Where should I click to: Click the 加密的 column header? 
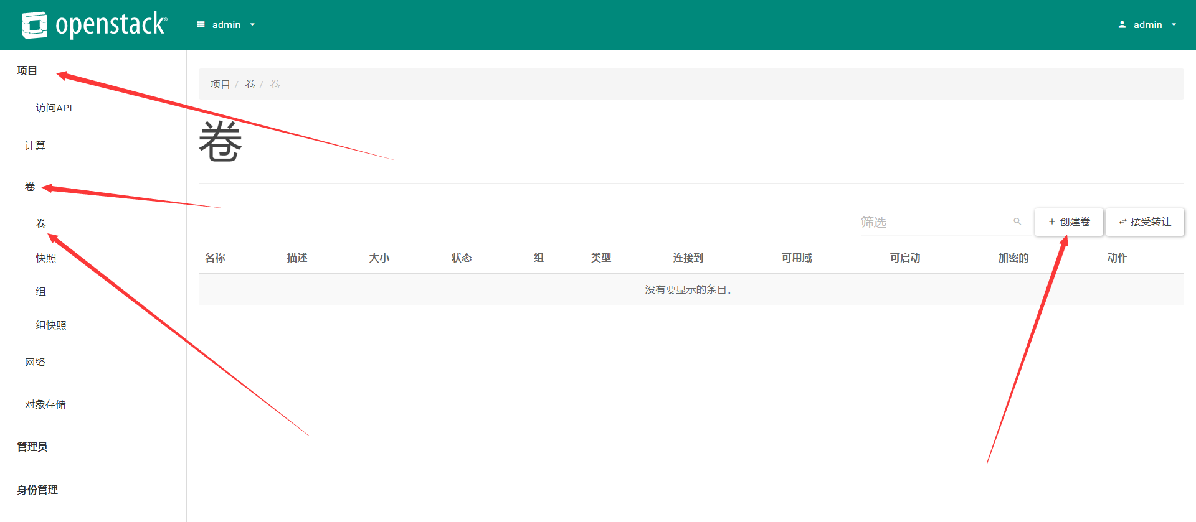point(1013,258)
